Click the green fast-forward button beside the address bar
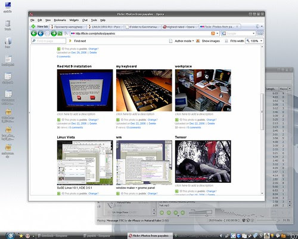298x239 pixels. 60,33
